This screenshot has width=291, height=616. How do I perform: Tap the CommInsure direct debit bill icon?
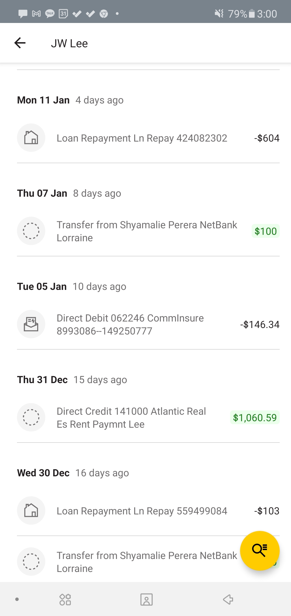click(x=31, y=324)
